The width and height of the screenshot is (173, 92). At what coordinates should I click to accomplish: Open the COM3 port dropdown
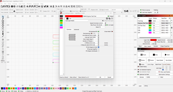153,77
